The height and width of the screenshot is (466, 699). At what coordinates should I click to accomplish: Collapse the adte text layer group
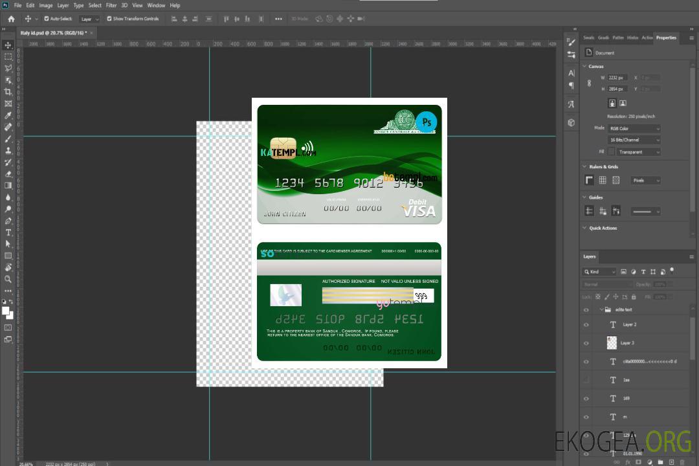(601, 309)
